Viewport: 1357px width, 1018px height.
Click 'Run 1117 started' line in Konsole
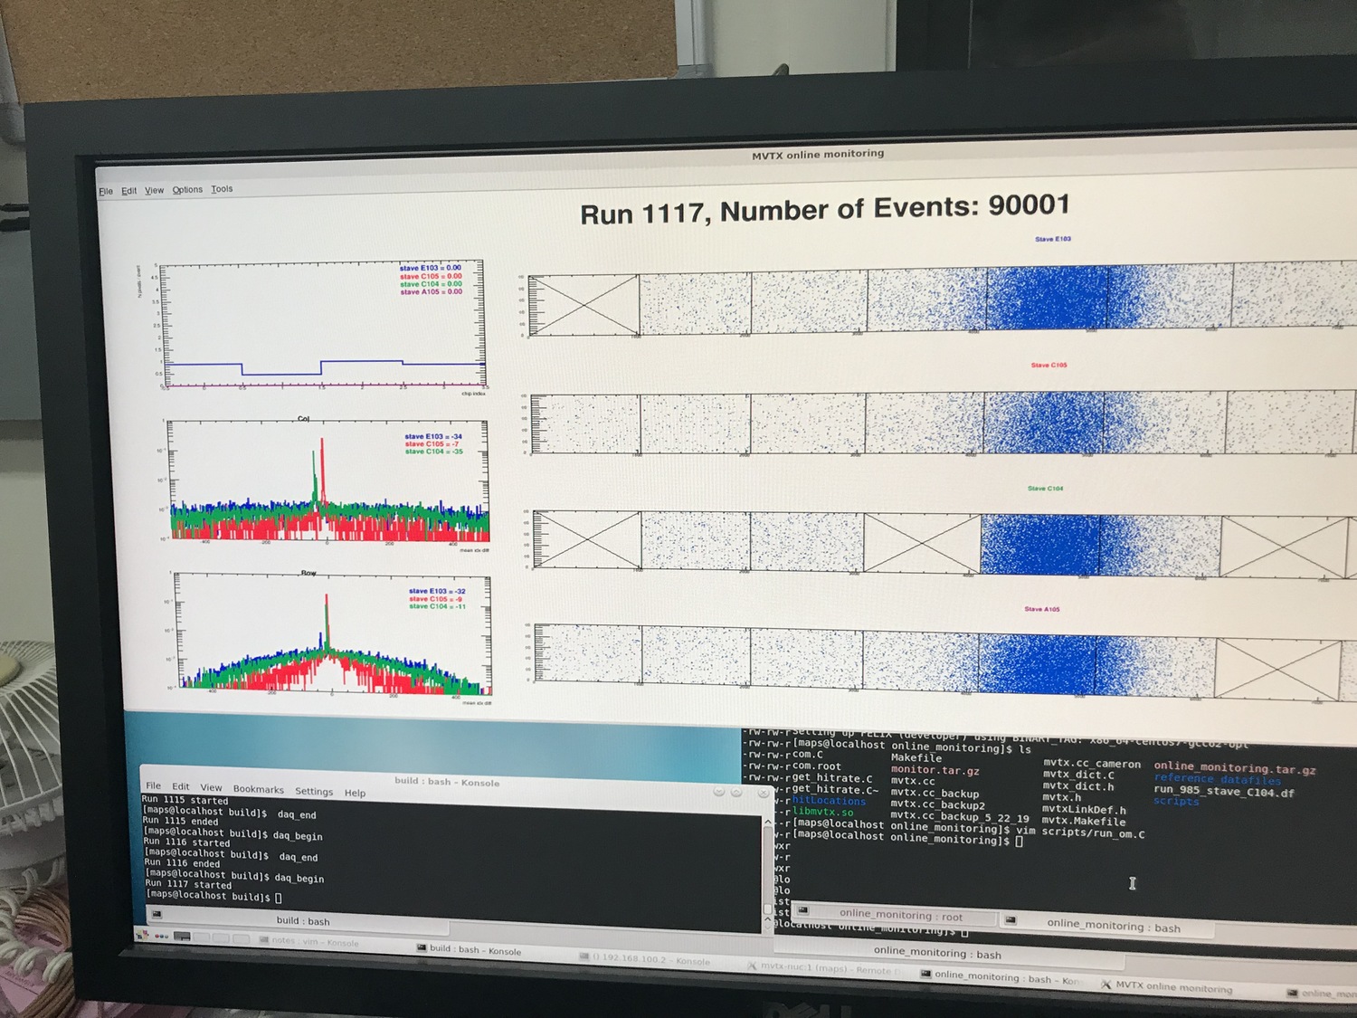[188, 884]
